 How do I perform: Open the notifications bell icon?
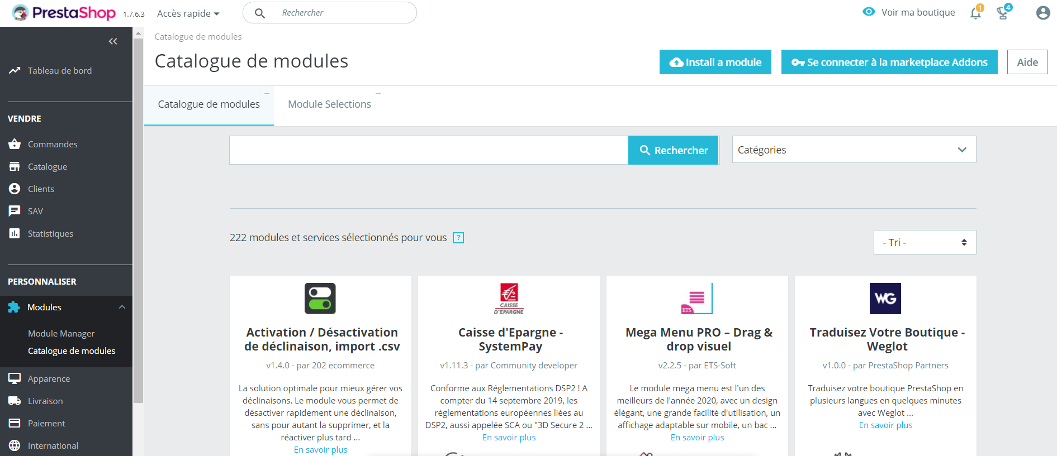pos(975,13)
